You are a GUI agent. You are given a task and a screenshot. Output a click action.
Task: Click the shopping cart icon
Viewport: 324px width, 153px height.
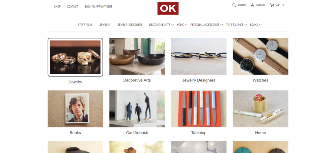(x=272, y=5)
